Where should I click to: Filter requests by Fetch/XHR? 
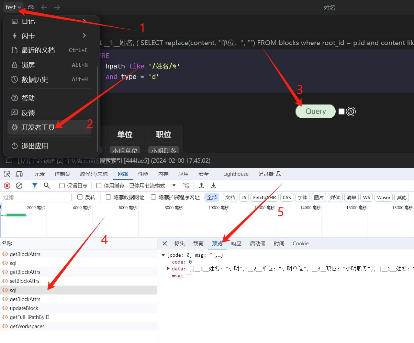(265, 197)
